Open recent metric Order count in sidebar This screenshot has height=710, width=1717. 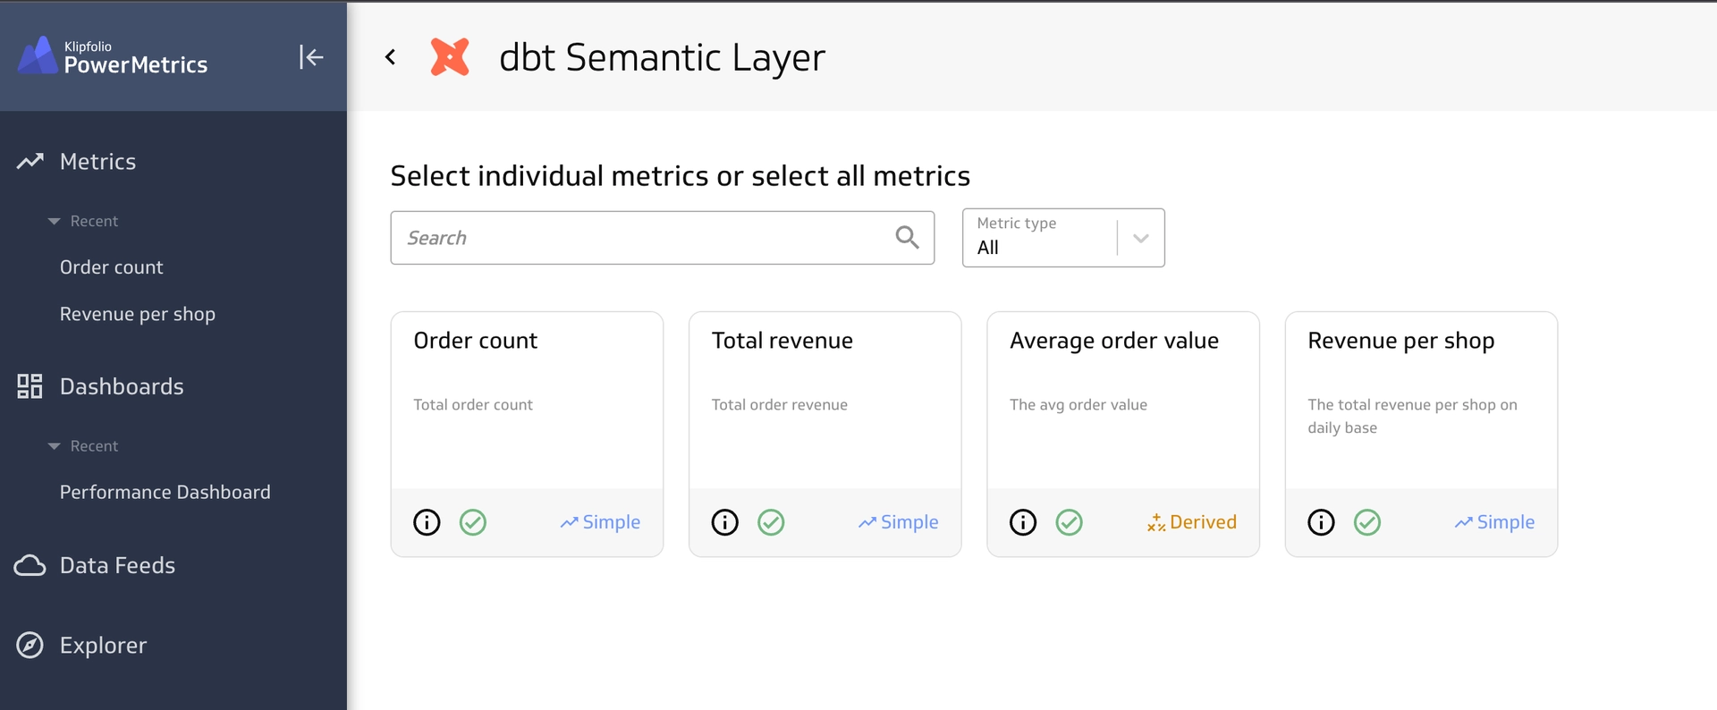coord(112,266)
